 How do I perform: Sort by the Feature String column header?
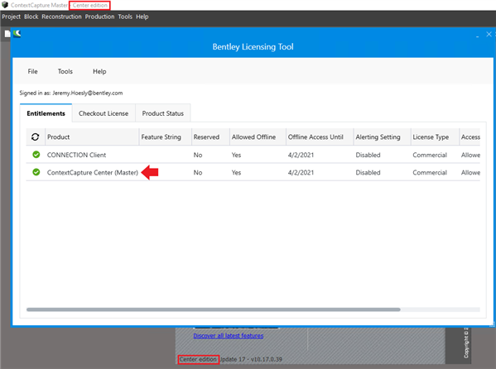point(165,137)
